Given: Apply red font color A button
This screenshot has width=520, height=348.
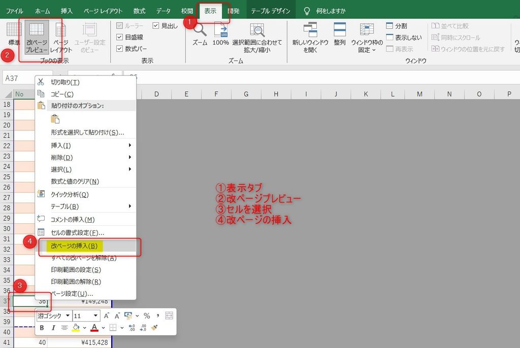Looking at the screenshot, I should [x=94, y=328].
